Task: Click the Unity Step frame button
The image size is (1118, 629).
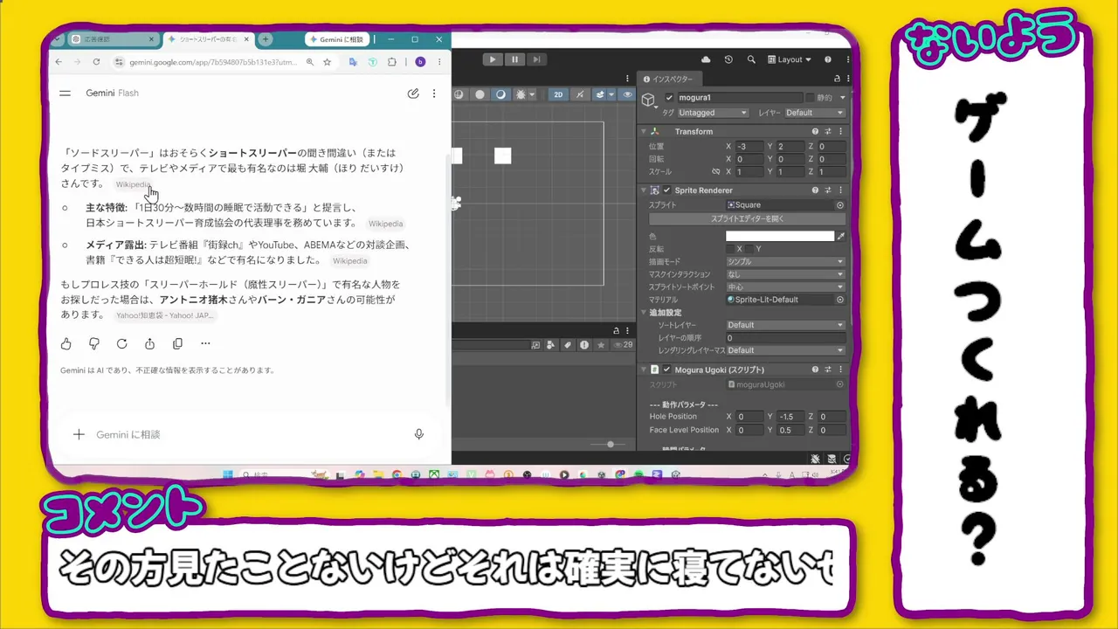Action: coord(536,59)
